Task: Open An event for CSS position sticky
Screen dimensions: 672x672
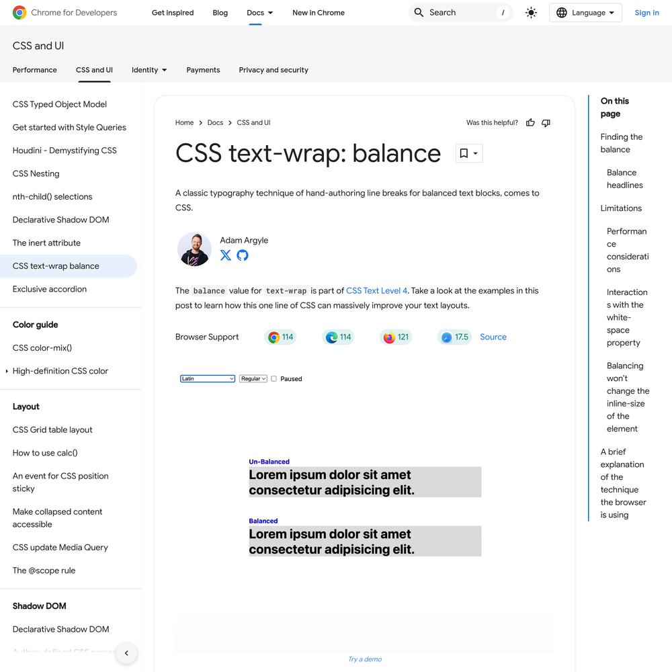Action: 60,482
